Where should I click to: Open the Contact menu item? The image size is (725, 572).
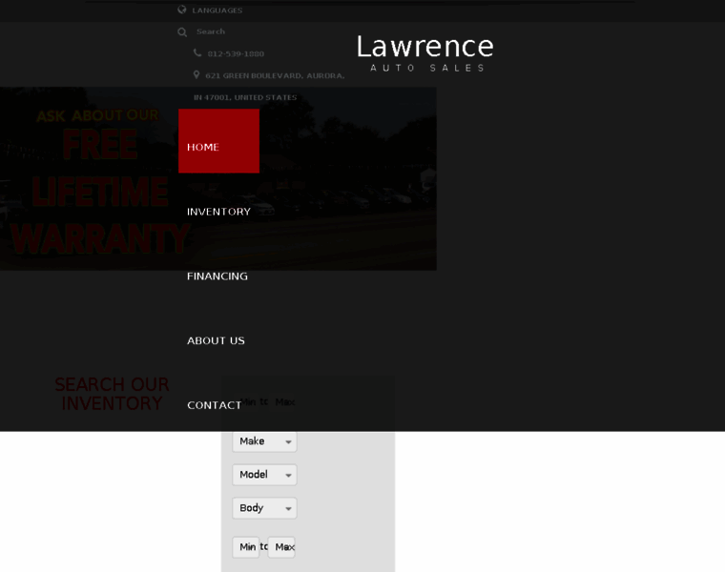pos(214,405)
